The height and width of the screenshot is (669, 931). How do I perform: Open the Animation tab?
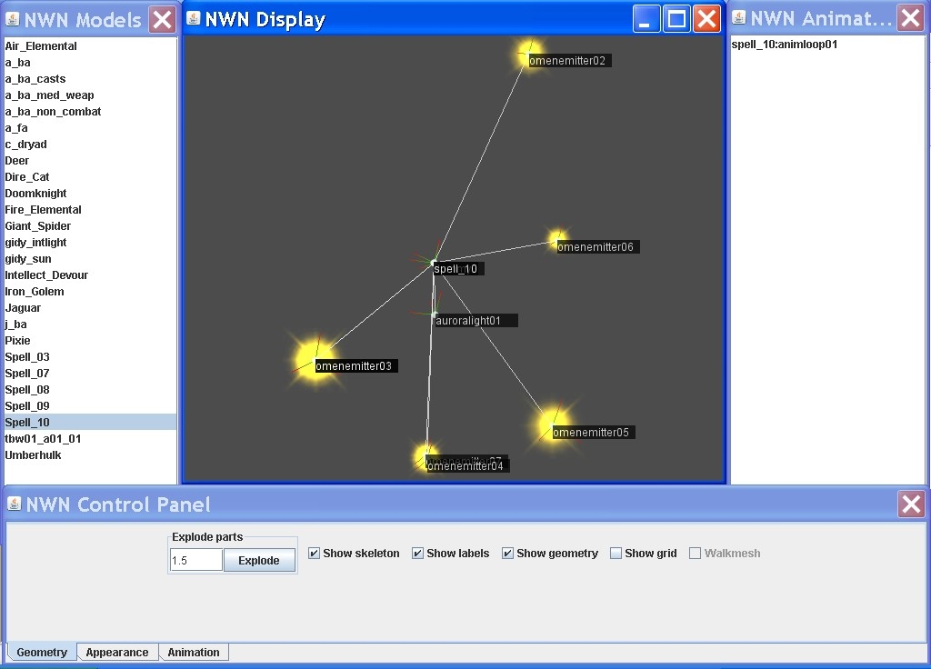[194, 653]
